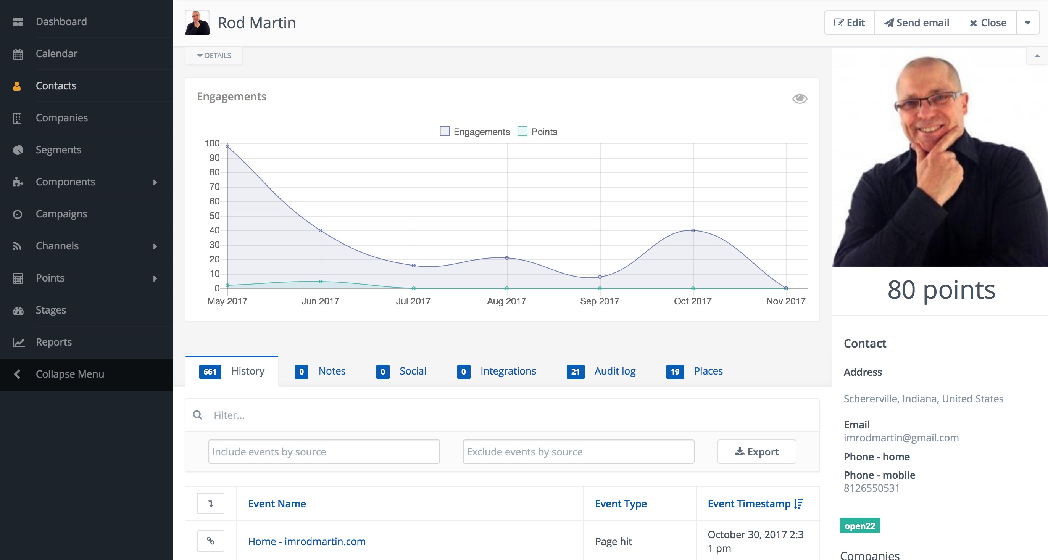Click the Close contact button
The width and height of the screenshot is (1048, 560).
988,23
